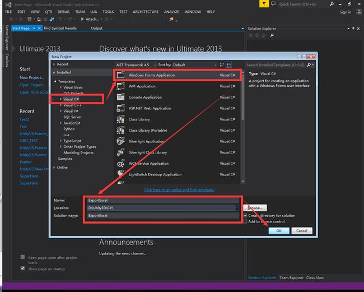364x292 pixels.
Task: Select the Silverlight Class Library template icon
Action: coord(121,152)
